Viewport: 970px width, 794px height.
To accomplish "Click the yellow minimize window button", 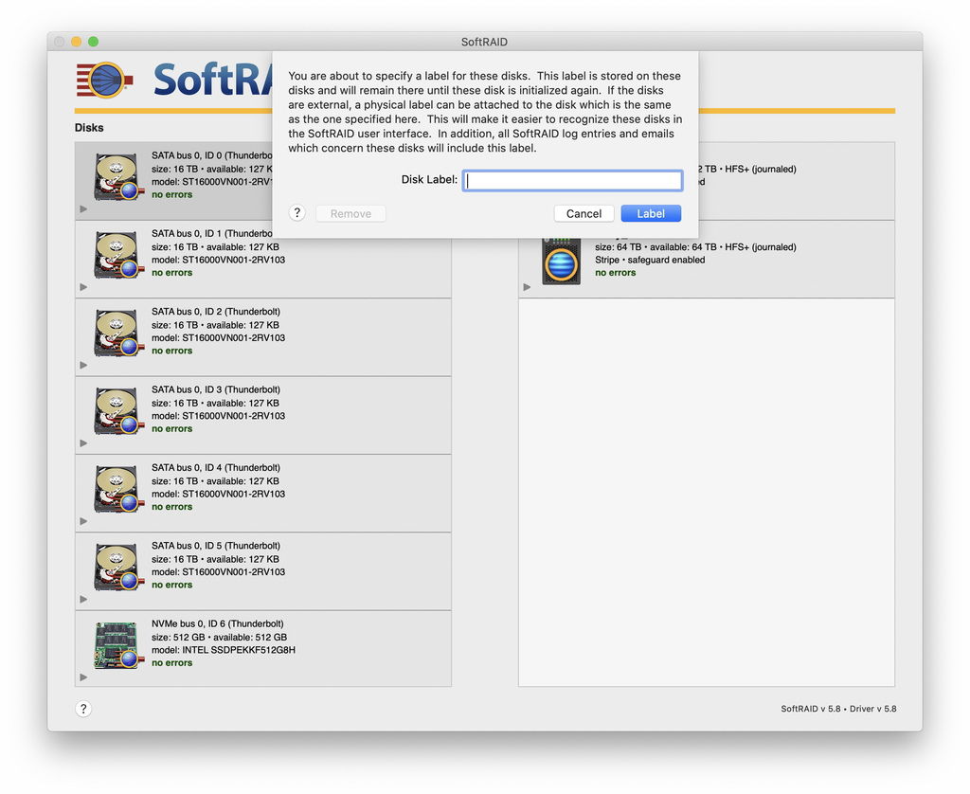I will point(76,42).
